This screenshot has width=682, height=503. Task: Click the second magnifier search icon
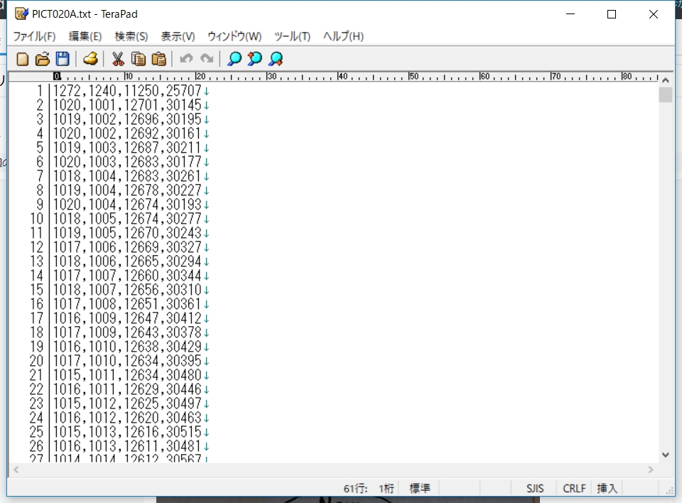255,59
